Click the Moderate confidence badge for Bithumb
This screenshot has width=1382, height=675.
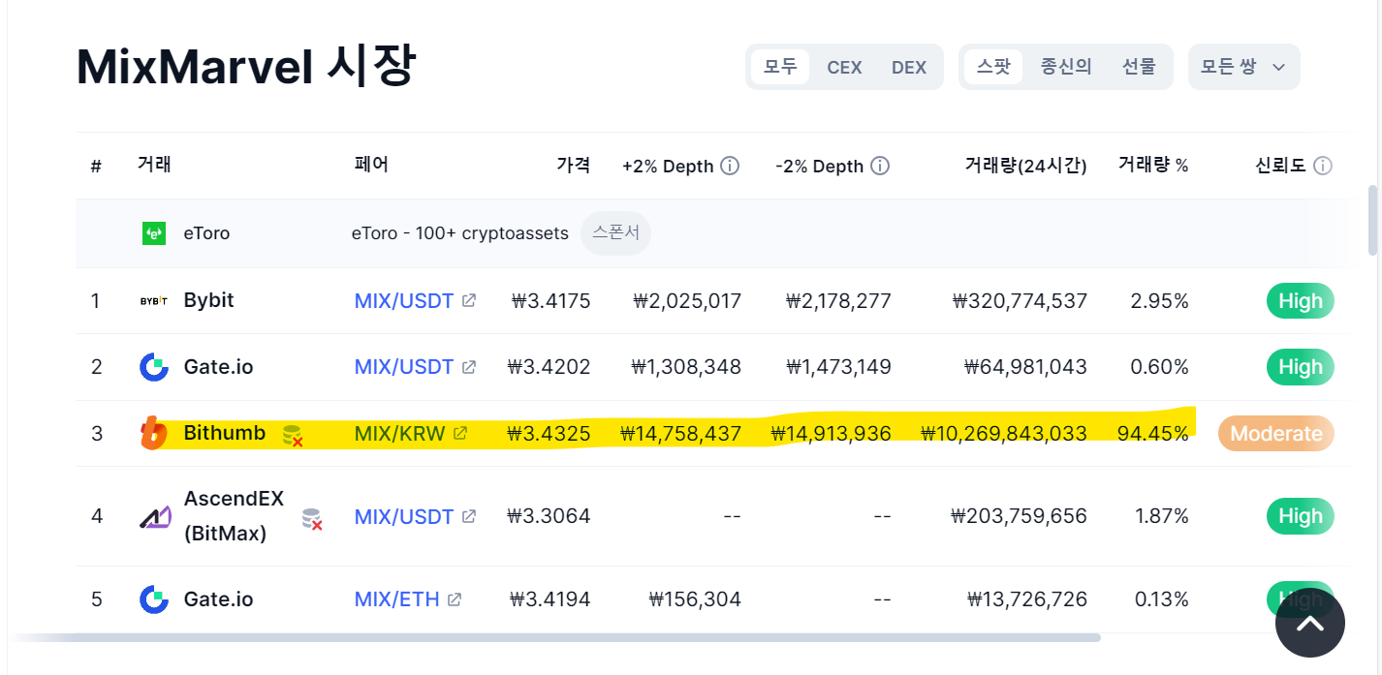pos(1276,434)
